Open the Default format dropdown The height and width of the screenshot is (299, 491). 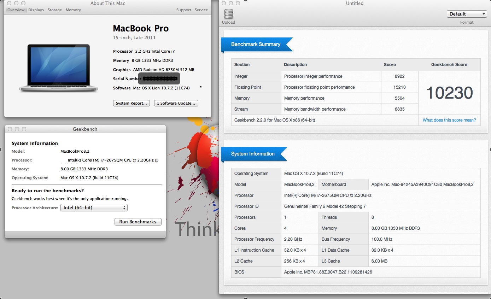pos(467,14)
